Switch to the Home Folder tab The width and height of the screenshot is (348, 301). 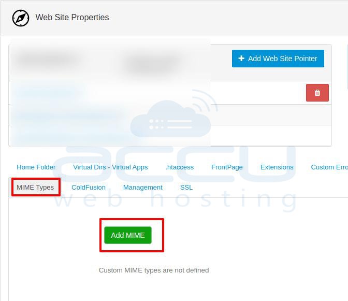[x=36, y=167]
